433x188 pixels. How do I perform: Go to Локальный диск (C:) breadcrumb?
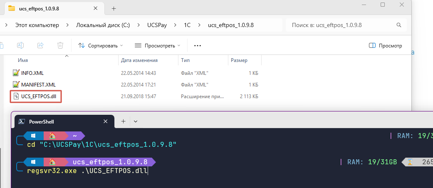103,25
